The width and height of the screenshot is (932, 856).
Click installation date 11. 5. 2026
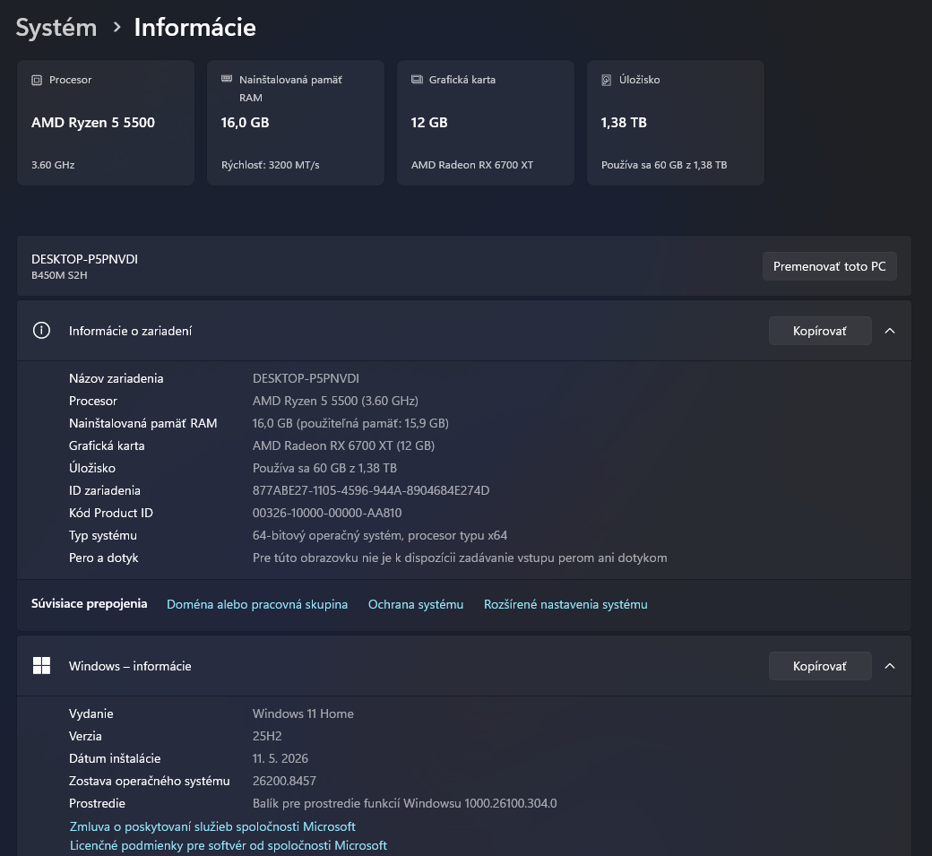(x=280, y=758)
